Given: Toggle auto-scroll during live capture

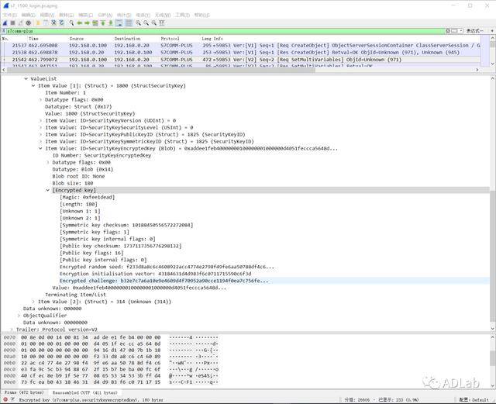Looking at the screenshot, I should (x=119, y=22).
